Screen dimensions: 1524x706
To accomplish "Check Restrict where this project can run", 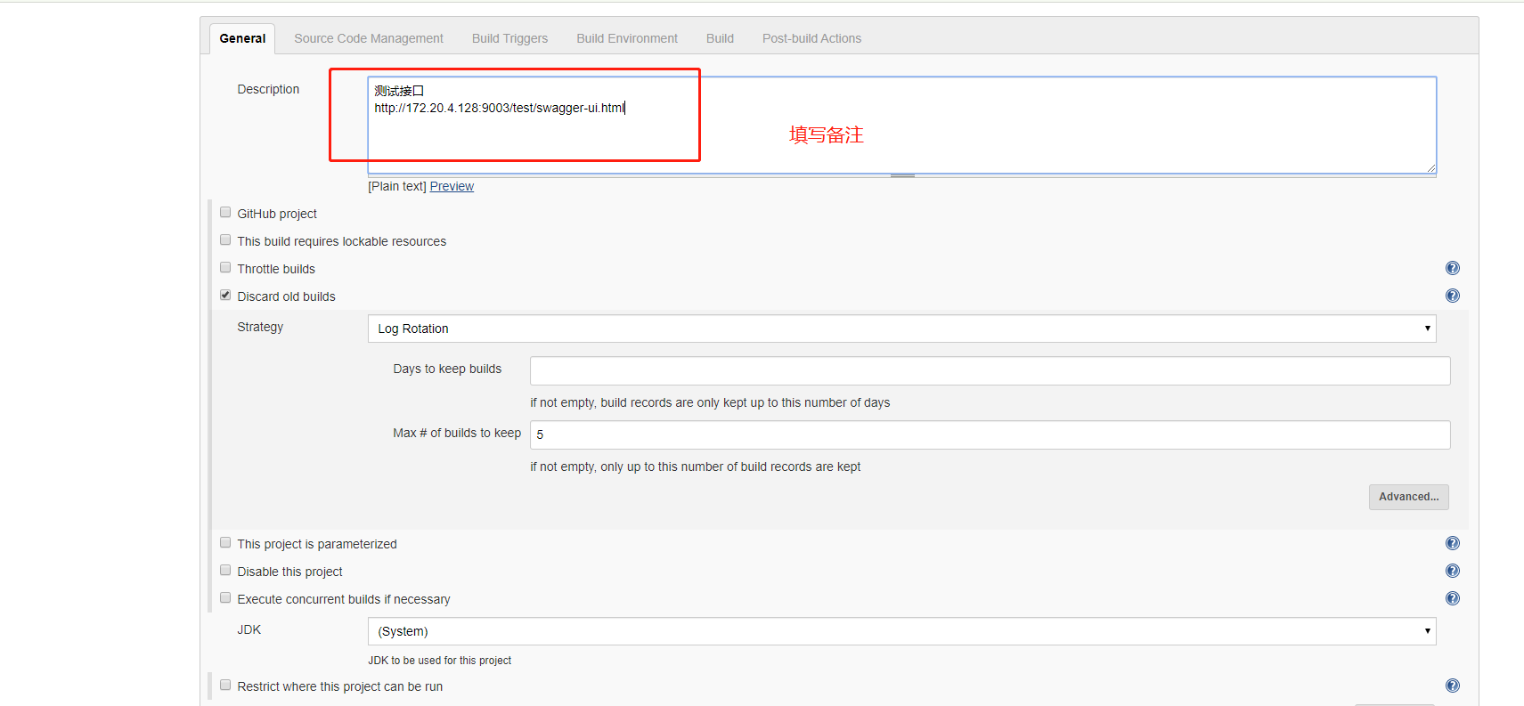I will pyautogui.click(x=225, y=686).
